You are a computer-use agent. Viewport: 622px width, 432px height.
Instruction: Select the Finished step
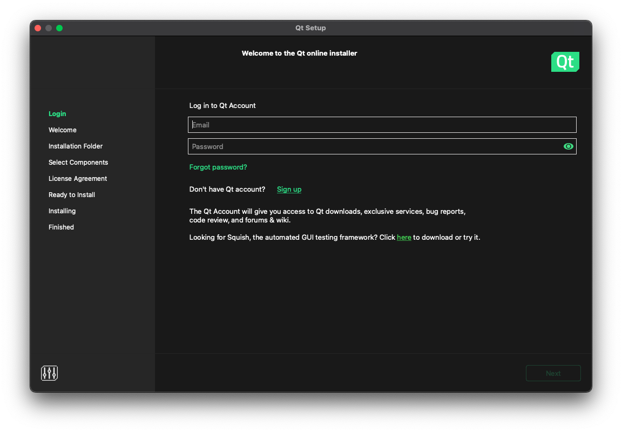(x=61, y=227)
